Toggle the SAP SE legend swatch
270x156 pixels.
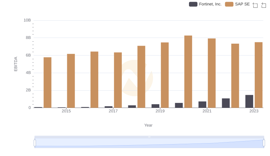coord(229,4)
